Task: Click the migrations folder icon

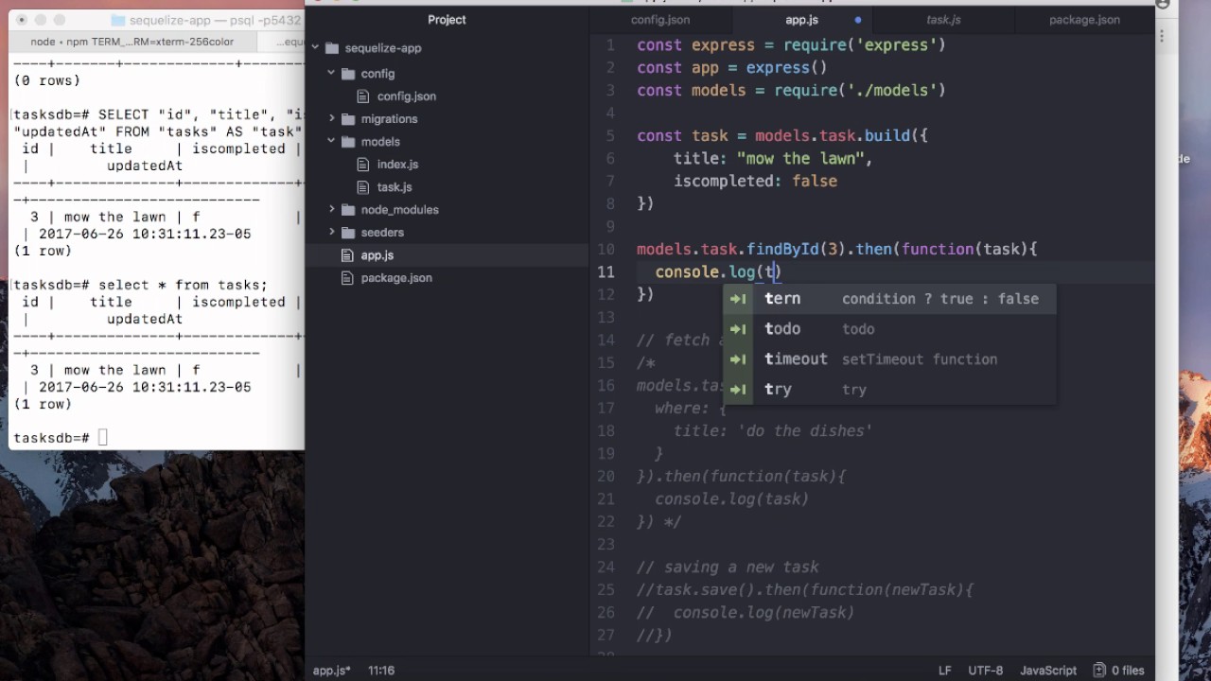Action: pyautogui.click(x=347, y=119)
